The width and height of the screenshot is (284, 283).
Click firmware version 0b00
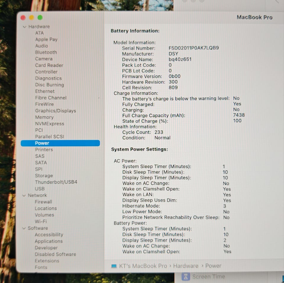(175, 76)
